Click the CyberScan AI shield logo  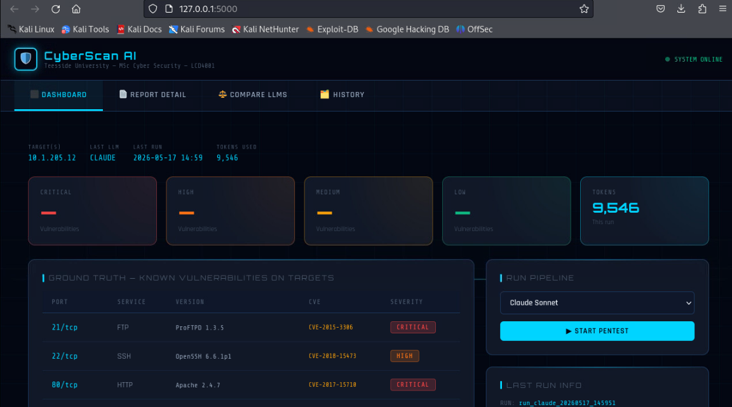pos(25,59)
